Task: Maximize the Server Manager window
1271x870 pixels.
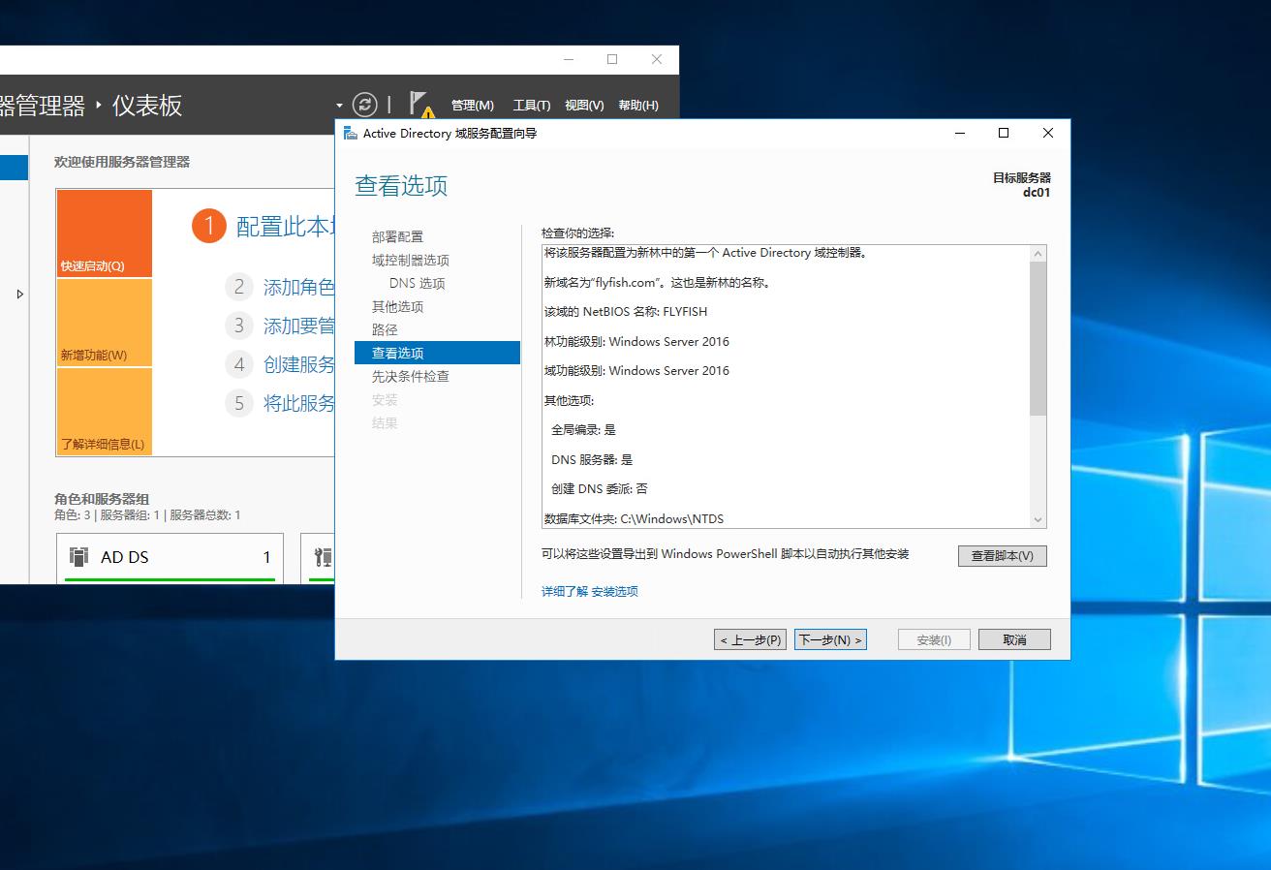Action: 612,59
